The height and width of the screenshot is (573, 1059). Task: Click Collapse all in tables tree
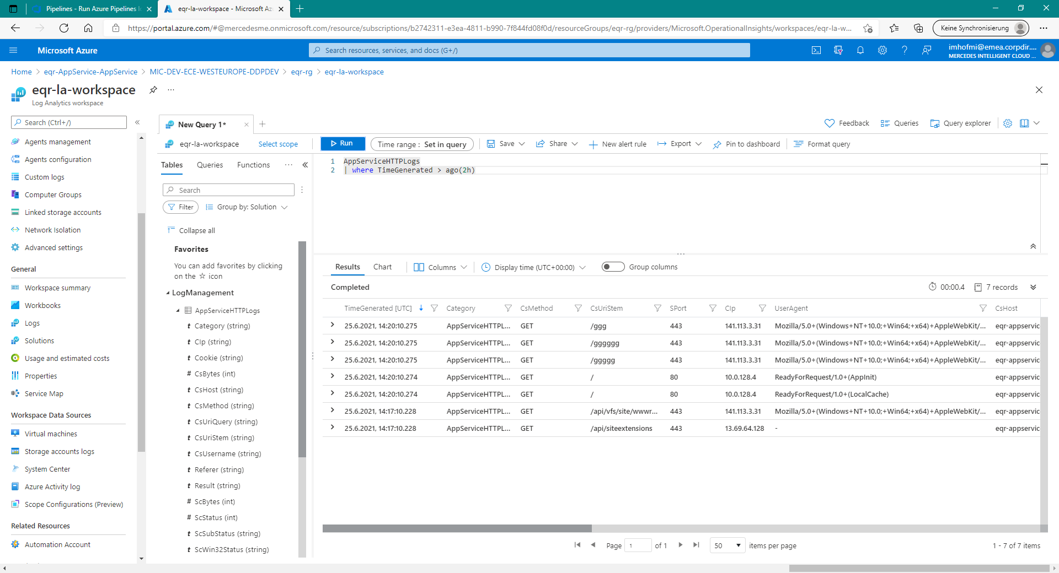pos(191,230)
